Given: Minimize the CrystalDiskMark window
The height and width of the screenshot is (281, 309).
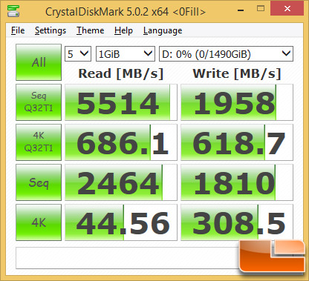Looking at the screenshot, I should pyautogui.click(x=241, y=10).
